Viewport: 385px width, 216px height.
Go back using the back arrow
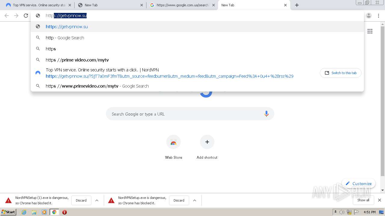(7, 16)
